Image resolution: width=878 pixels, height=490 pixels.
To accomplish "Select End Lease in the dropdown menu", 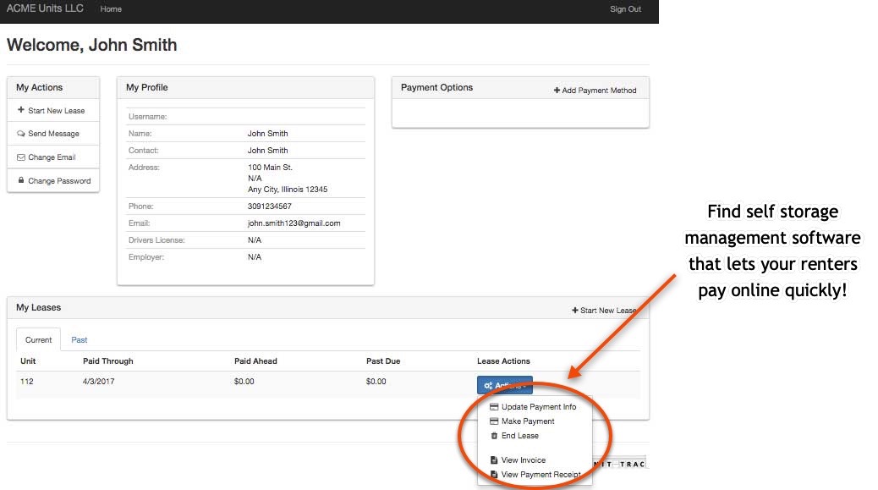I will coord(519,436).
